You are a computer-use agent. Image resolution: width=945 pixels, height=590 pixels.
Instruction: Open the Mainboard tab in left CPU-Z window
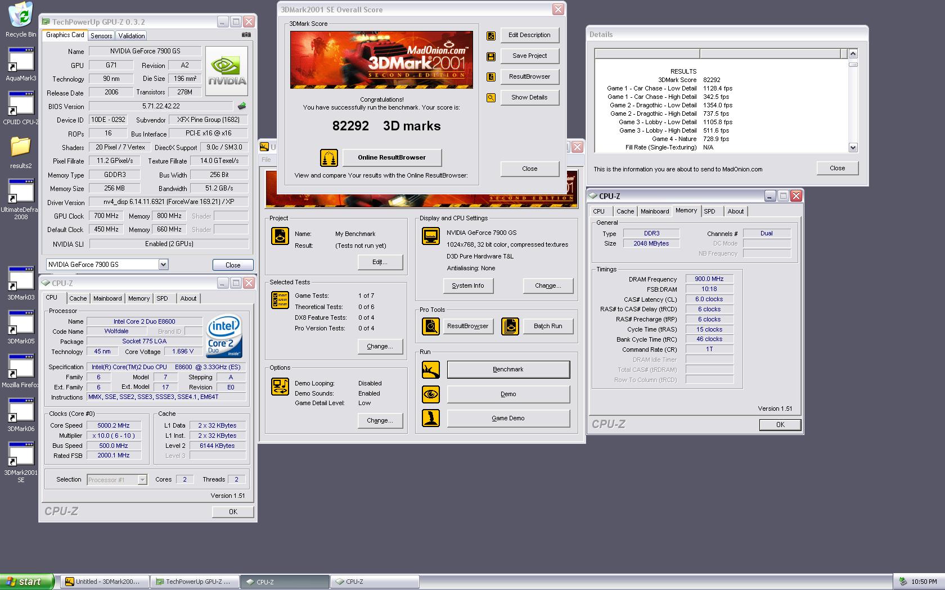click(107, 299)
